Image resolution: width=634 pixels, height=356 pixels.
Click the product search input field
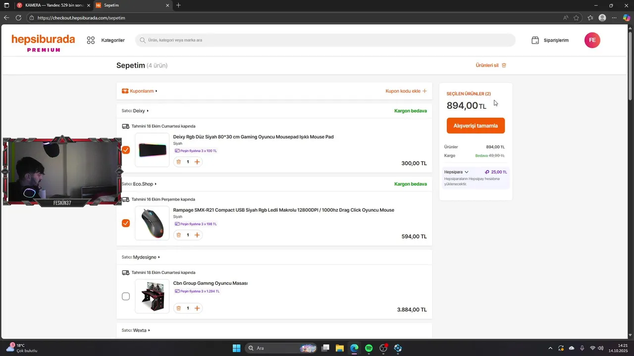click(x=325, y=40)
